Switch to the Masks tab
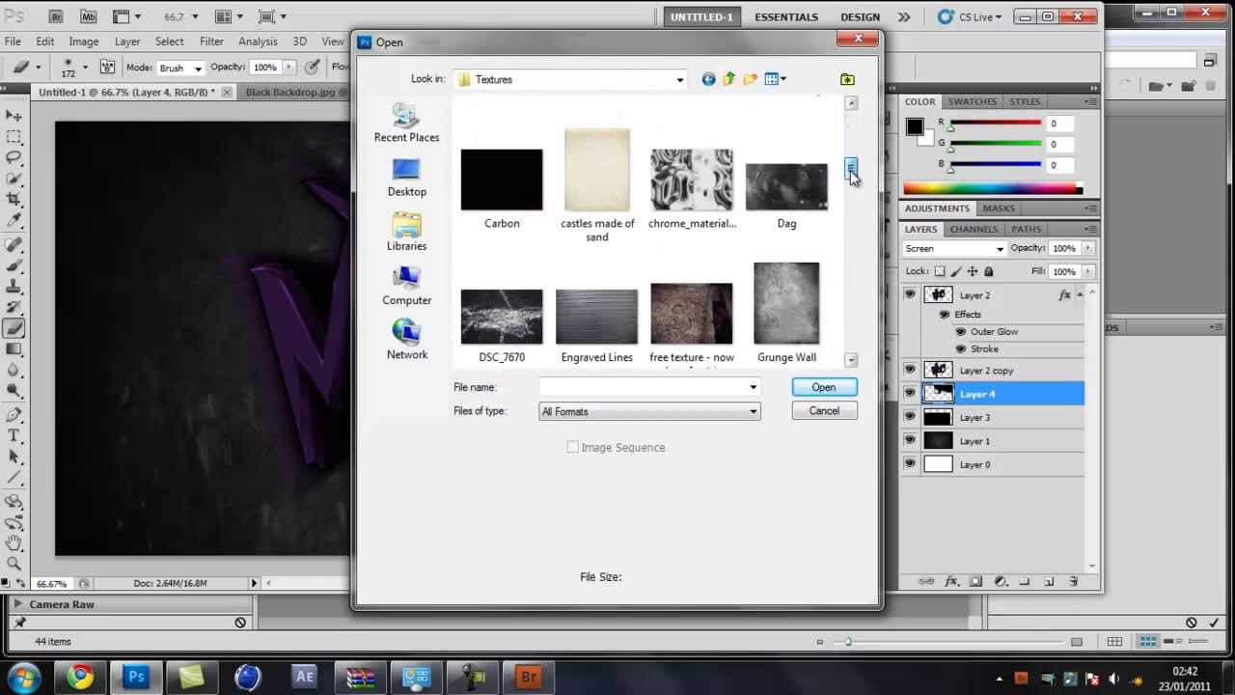This screenshot has width=1235, height=695. [x=998, y=208]
